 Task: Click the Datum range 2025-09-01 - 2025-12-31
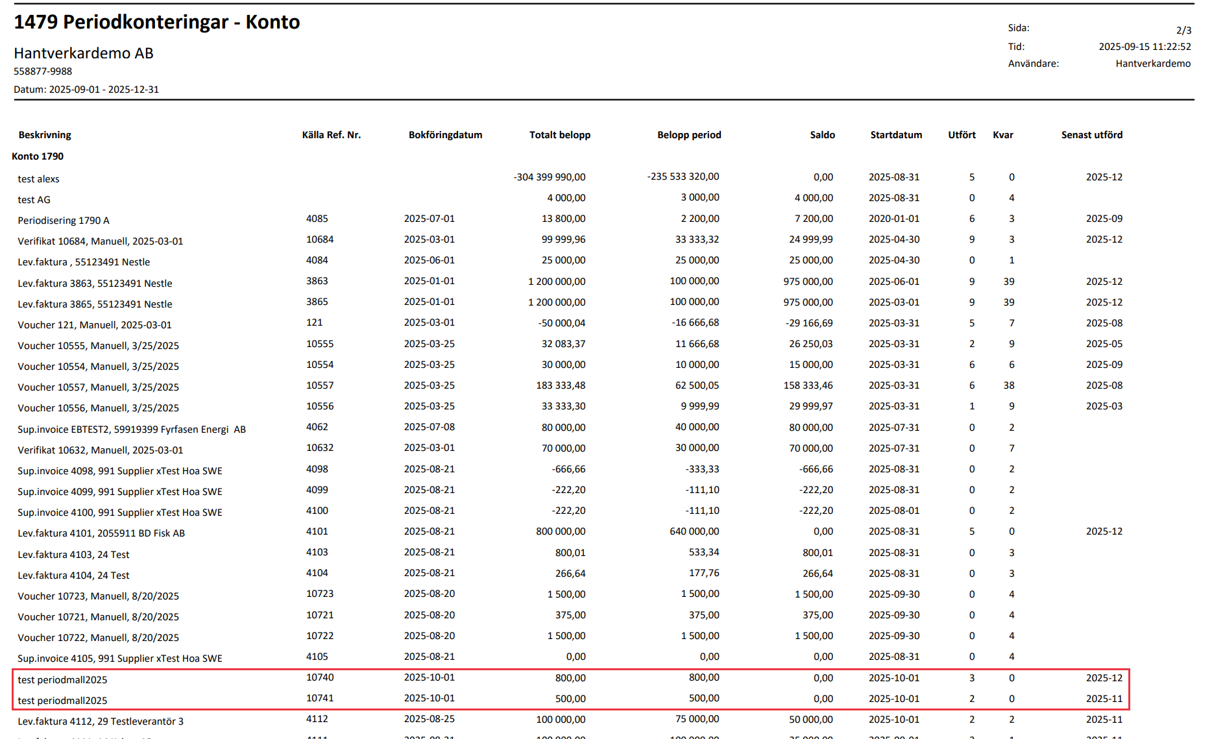(x=86, y=90)
